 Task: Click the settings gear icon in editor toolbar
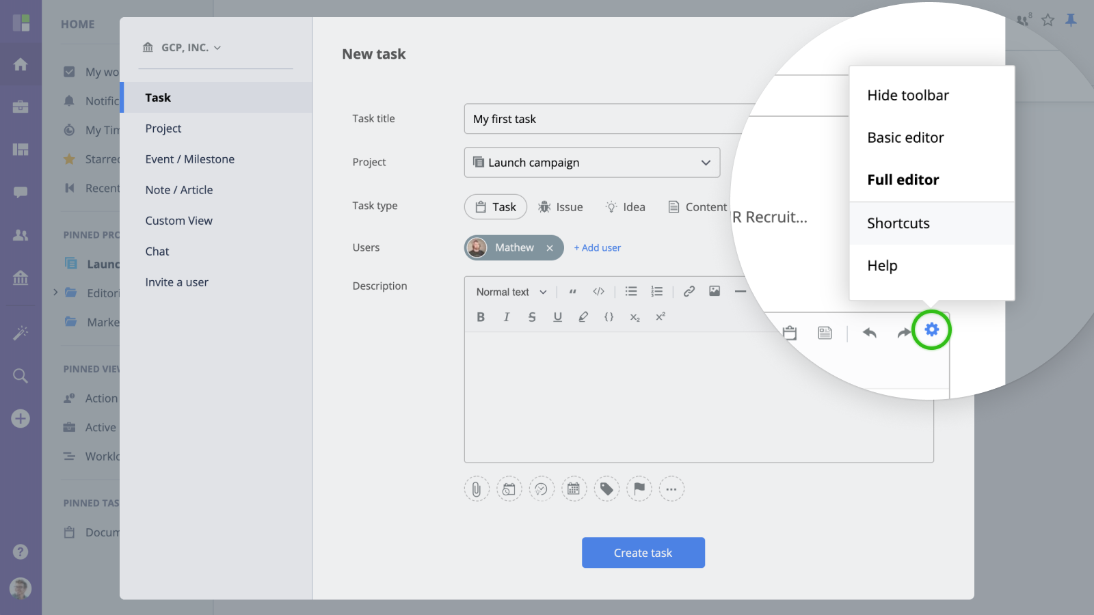click(x=931, y=330)
